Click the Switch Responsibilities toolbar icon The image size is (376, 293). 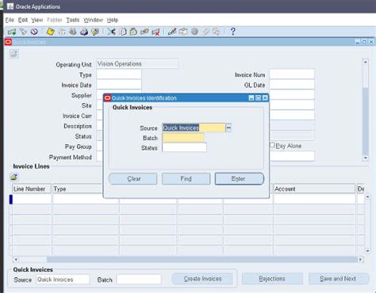[x=73, y=32]
